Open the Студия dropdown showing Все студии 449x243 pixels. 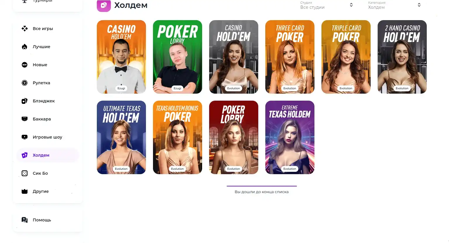tap(327, 5)
